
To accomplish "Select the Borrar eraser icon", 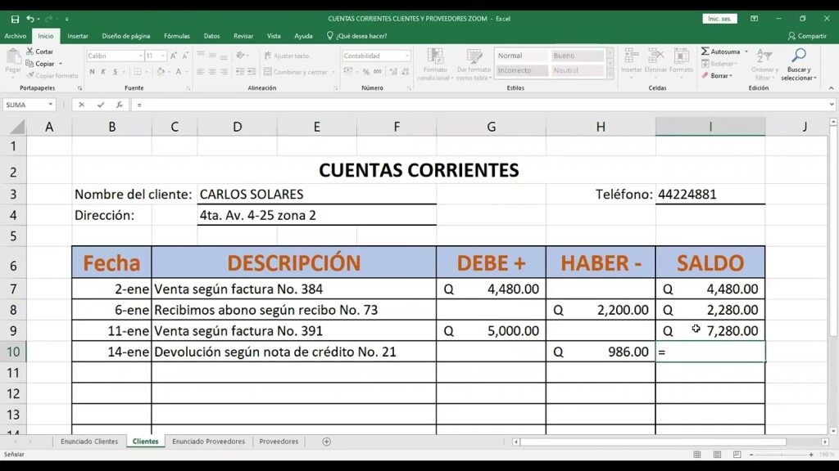I will click(705, 74).
